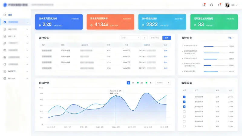Uncheck the first checked box in 数据采集 list
Screen dimensions: 242x136
click(x=184, y=97)
